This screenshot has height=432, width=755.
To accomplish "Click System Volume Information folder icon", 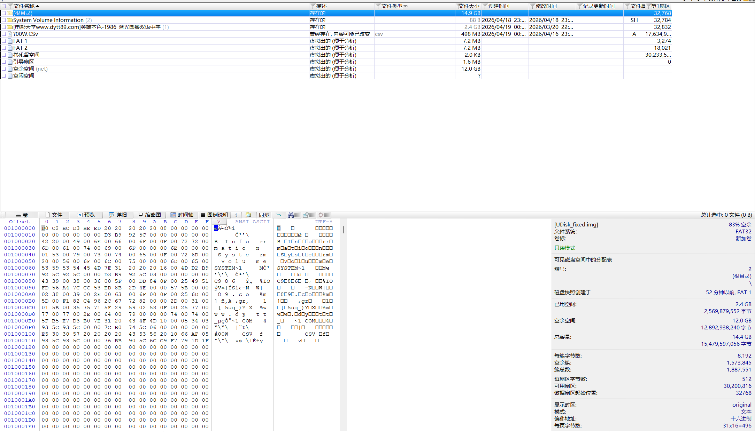I will point(10,20).
